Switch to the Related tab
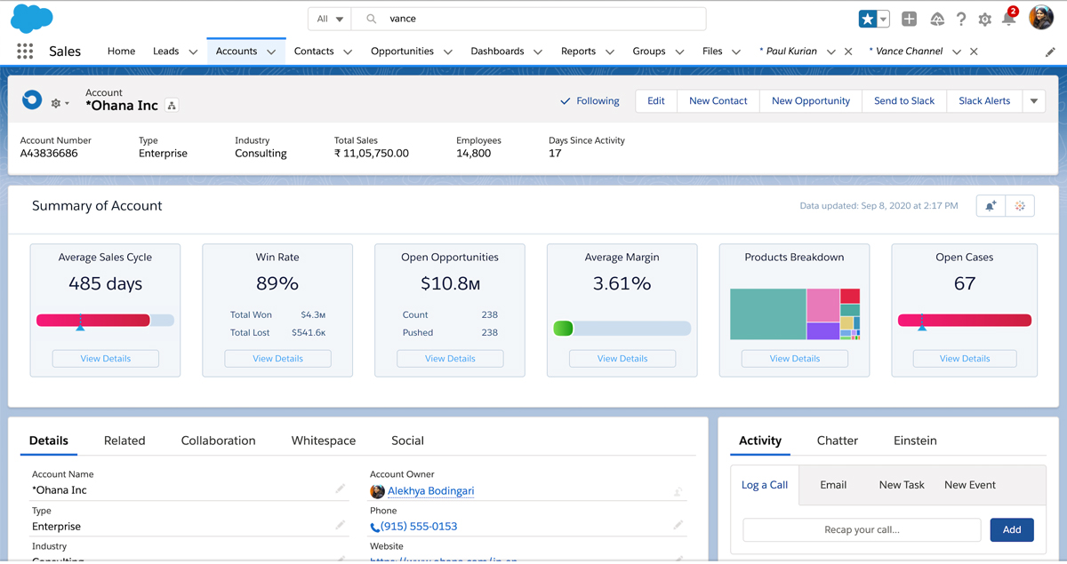1067x564 pixels. pos(124,441)
